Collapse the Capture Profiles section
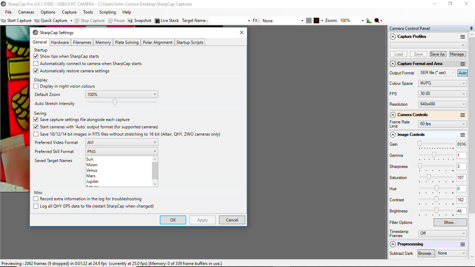Screen dimensions: 475x267 (393, 37)
